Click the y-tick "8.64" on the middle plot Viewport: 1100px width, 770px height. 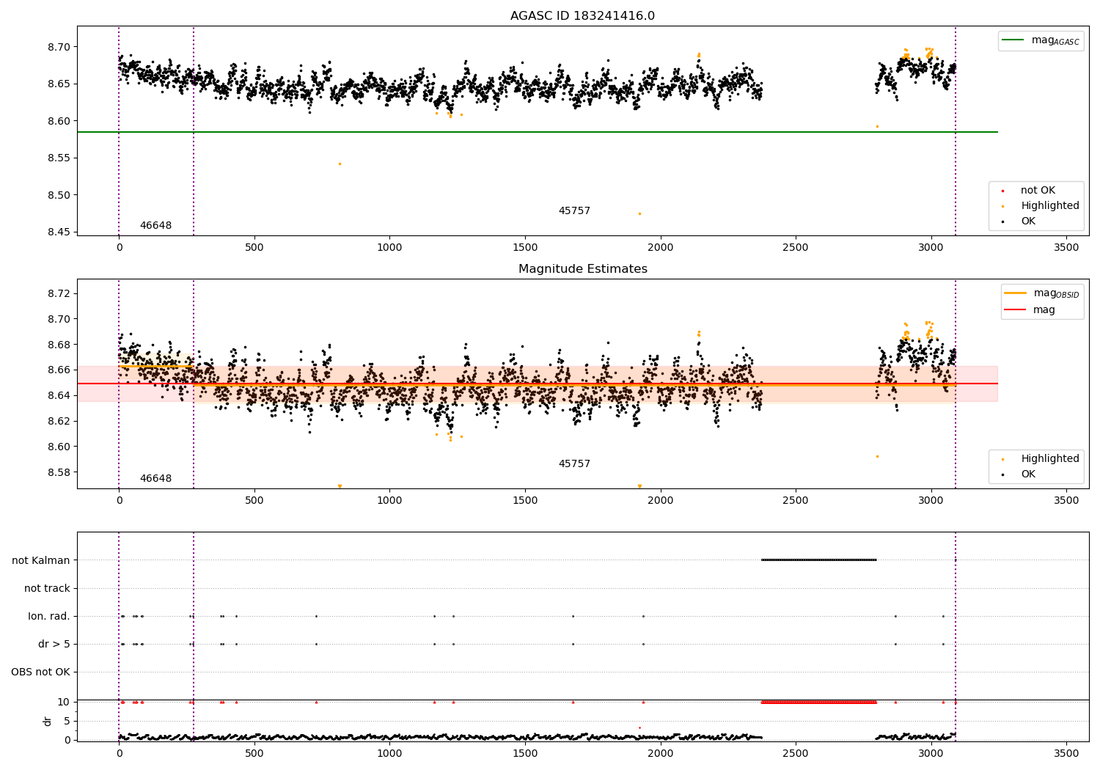coord(57,396)
